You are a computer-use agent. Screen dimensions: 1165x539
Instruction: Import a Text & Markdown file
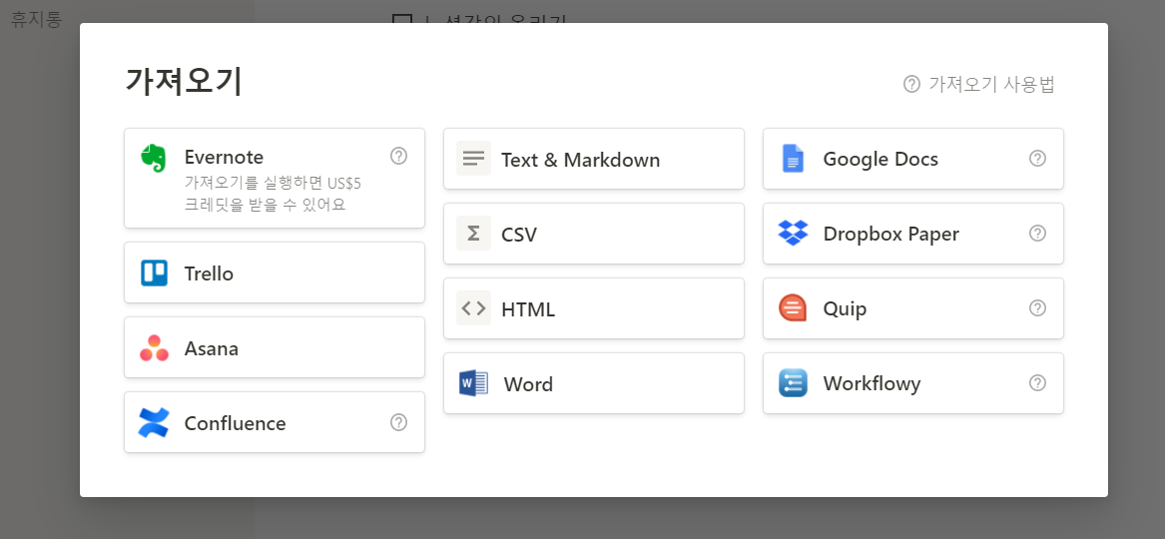click(x=594, y=159)
